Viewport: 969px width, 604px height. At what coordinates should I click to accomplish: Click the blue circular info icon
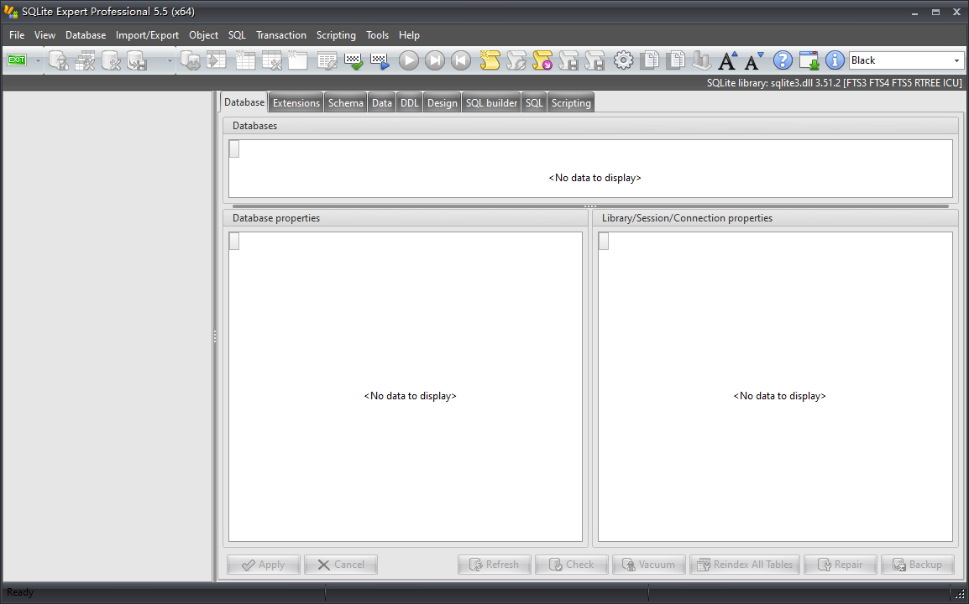834,60
